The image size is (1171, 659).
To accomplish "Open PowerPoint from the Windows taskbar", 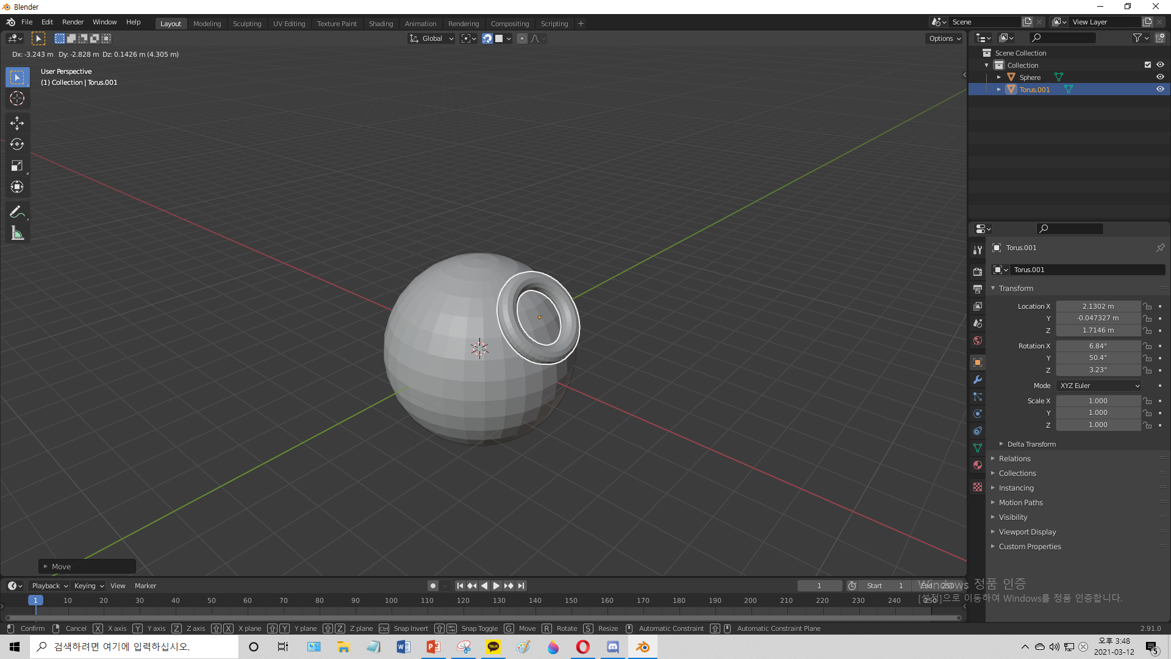I will click(x=433, y=647).
